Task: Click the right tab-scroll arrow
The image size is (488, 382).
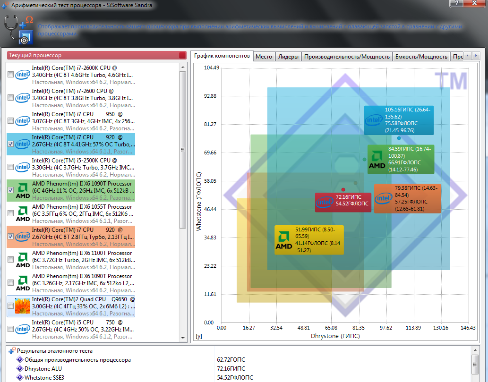Action: [476, 56]
